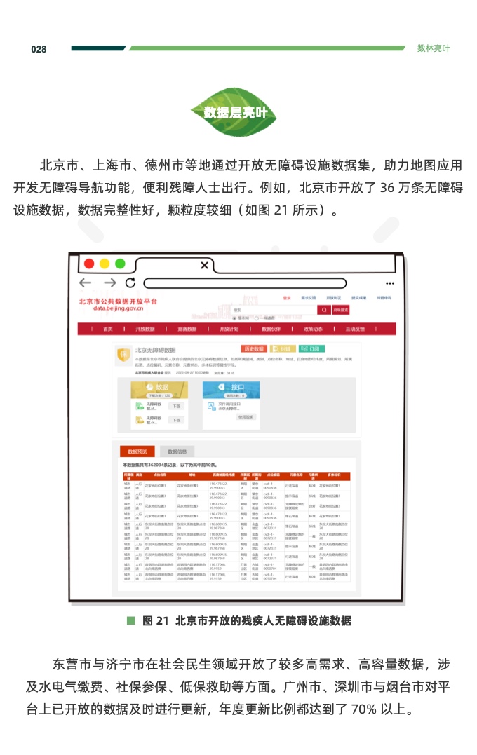Screen dimensions: 477x755
Task: Click the 图 21 figure caption
Action: (x=239, y=620)
